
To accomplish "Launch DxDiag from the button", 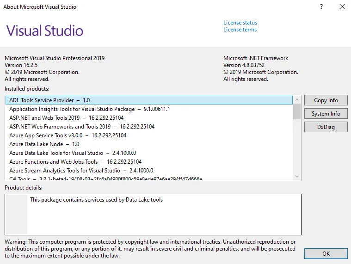I will pos(326,127).
